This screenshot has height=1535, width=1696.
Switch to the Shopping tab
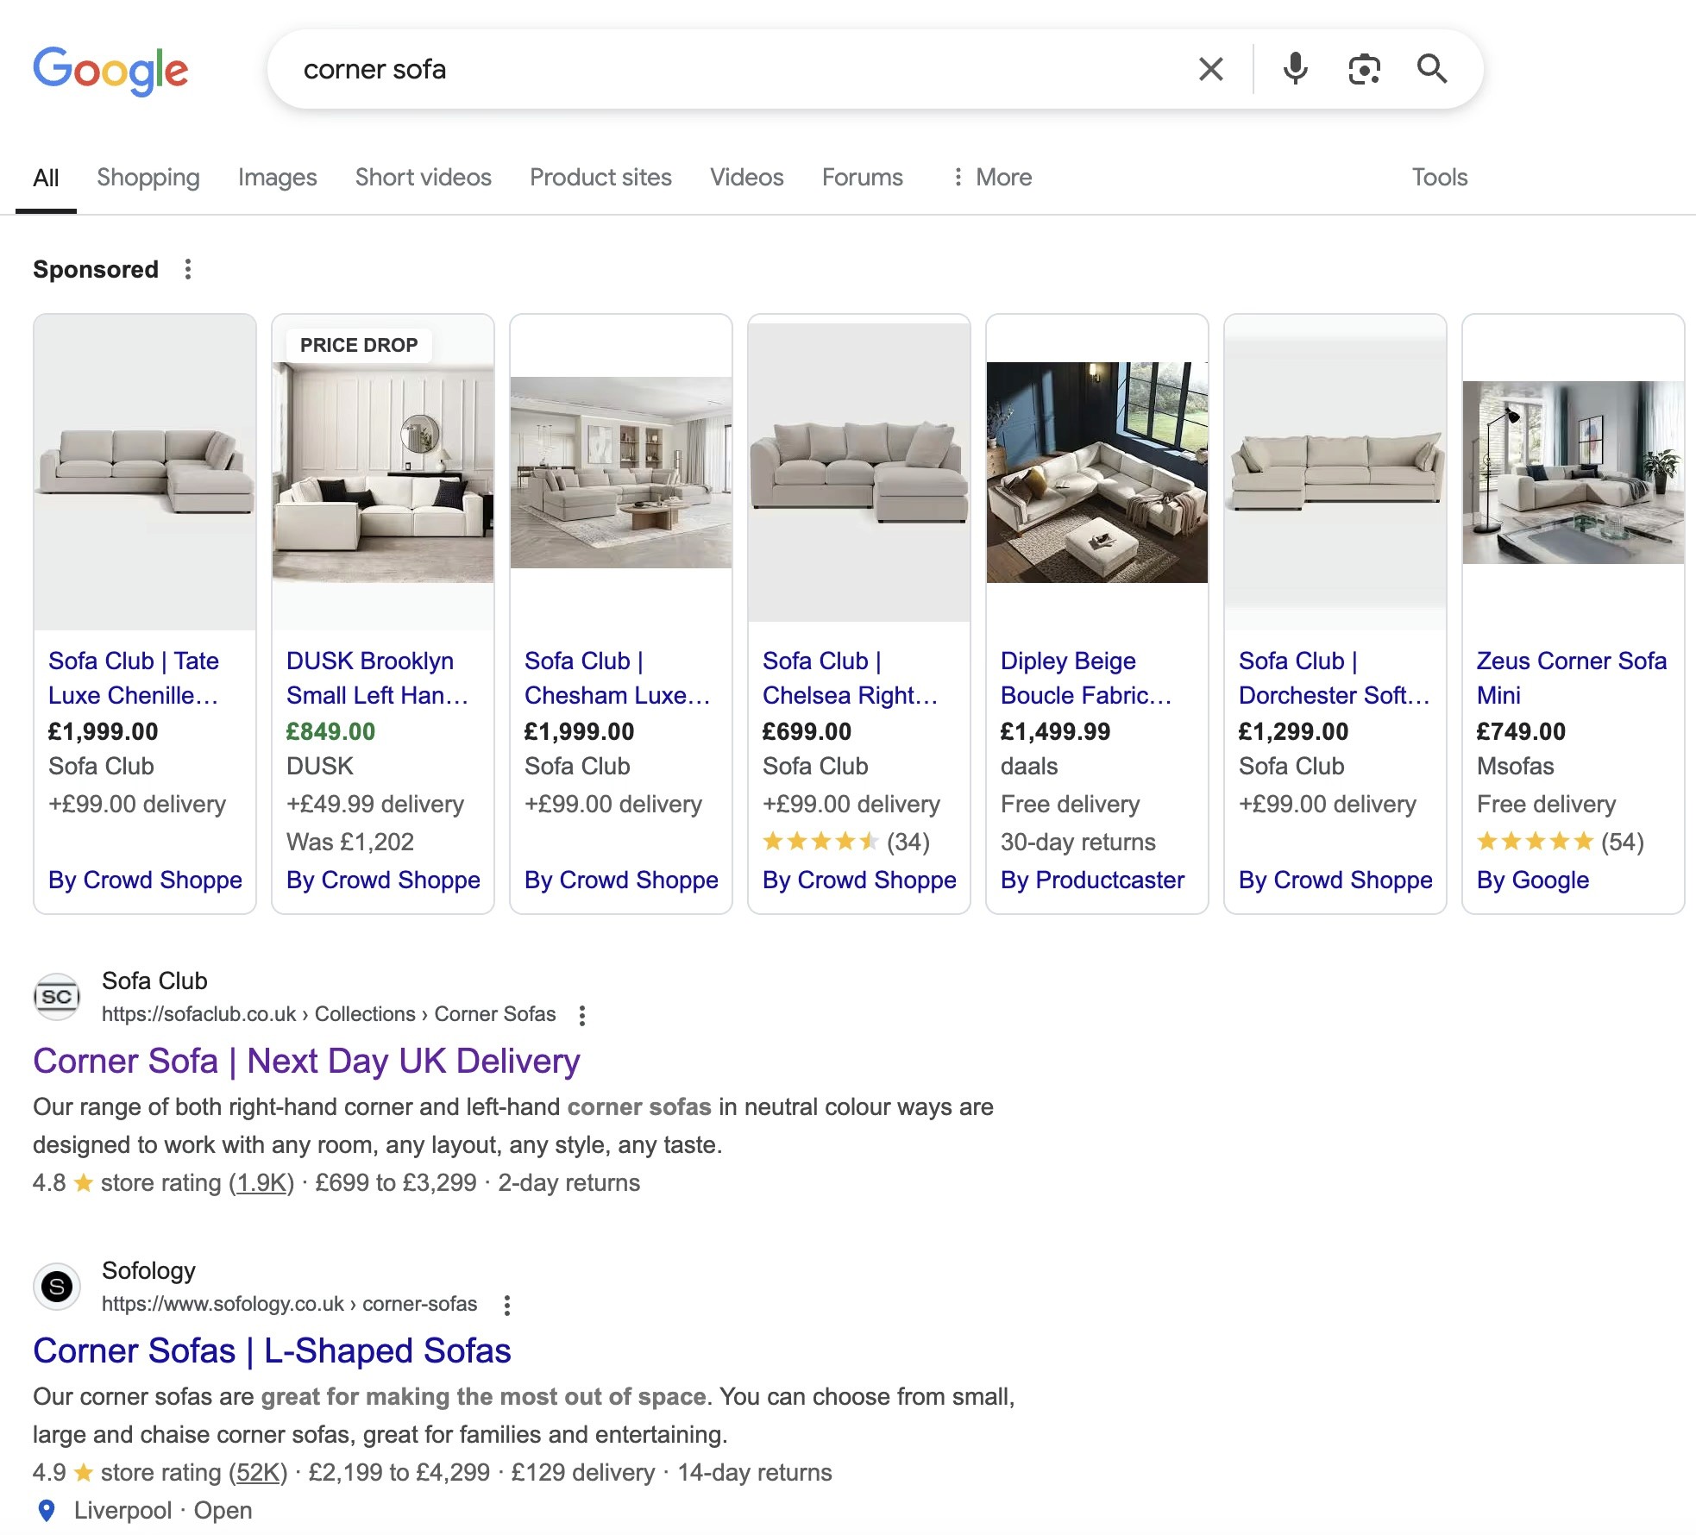148,177
